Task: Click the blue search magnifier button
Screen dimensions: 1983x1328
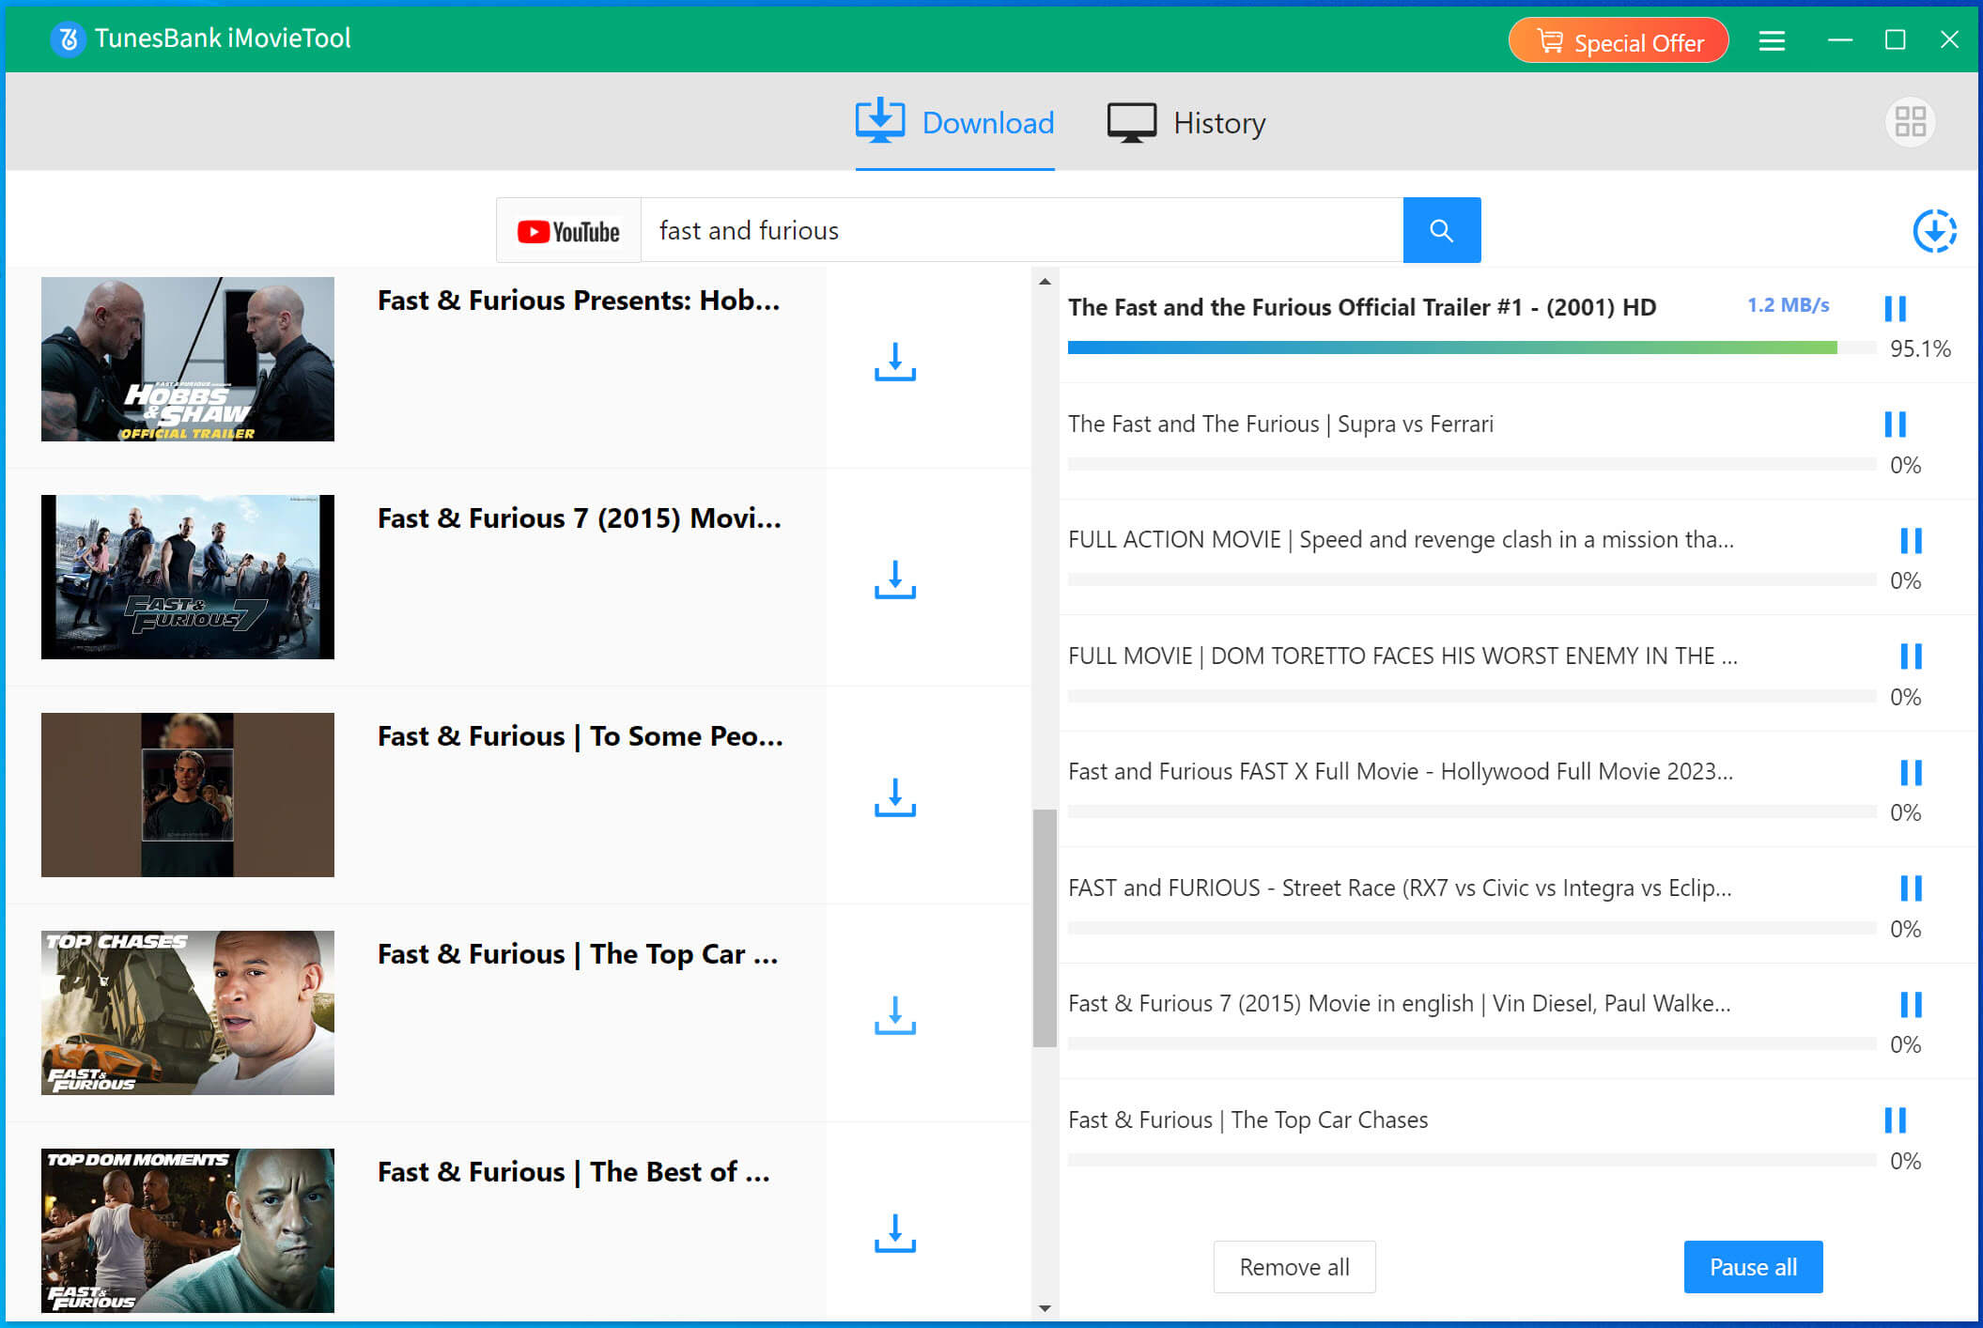Action: tap(1441, 230)
